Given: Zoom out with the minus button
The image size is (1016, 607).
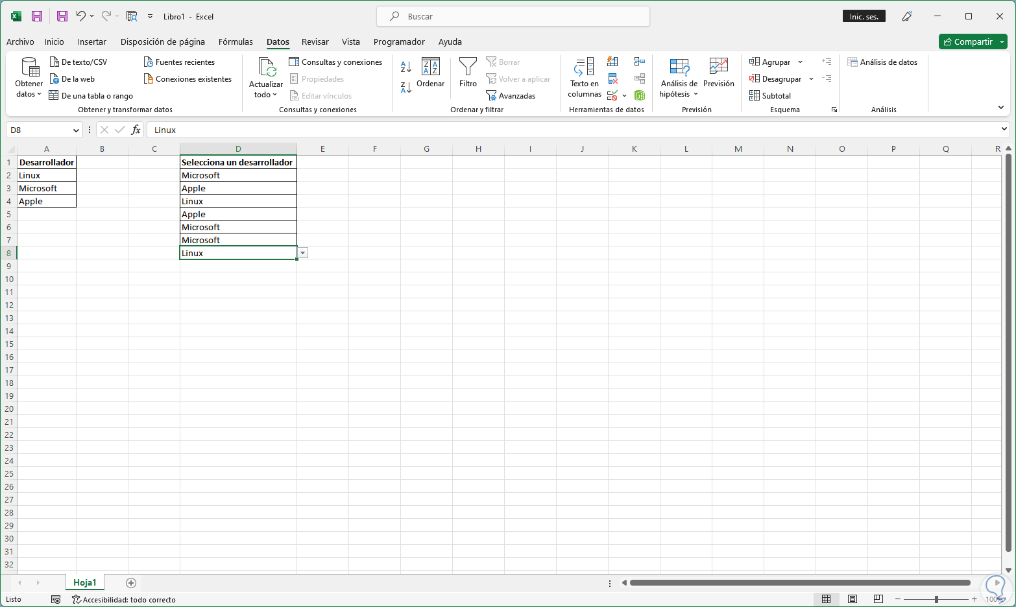Looking at the screenshot, I should [899, 599].
